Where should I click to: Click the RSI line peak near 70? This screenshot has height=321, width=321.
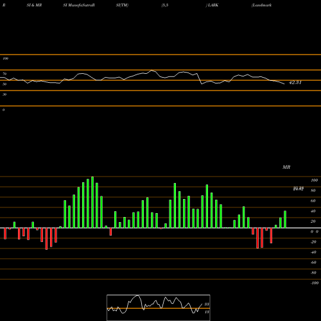pos(152,71)
